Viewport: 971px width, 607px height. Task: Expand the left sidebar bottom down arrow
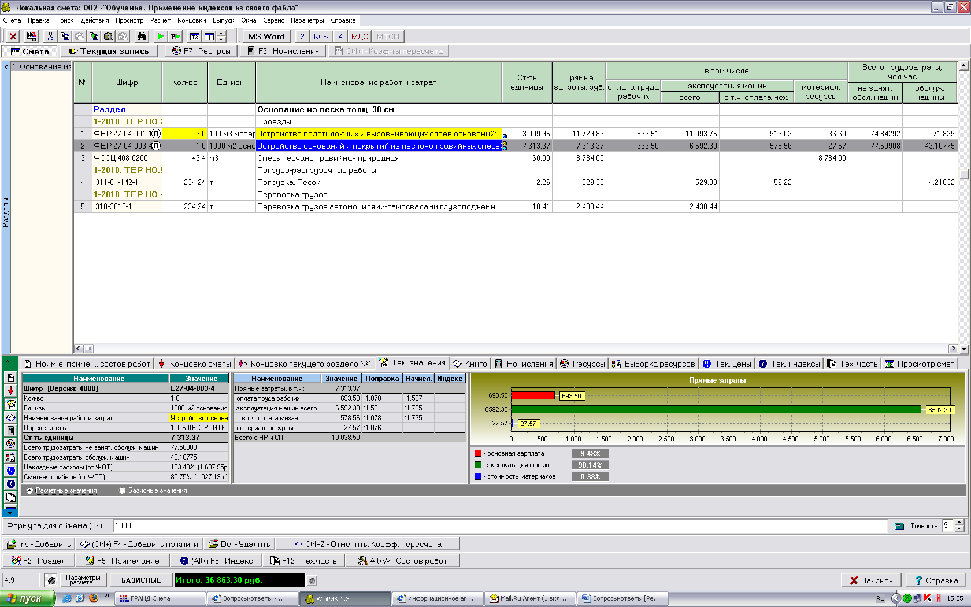(10, 512)
